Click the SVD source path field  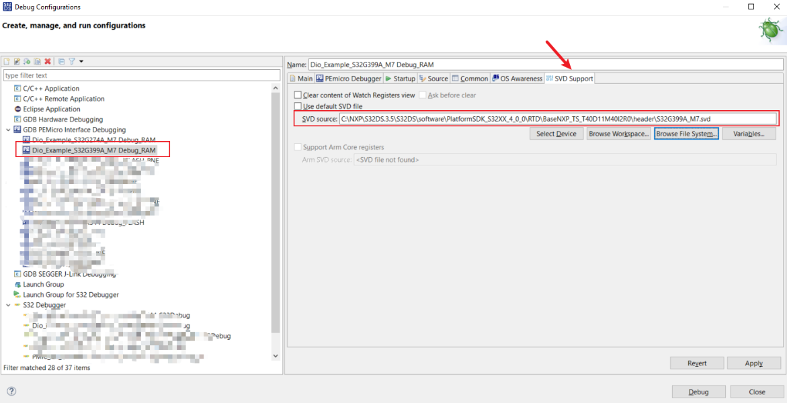(558, 119)
